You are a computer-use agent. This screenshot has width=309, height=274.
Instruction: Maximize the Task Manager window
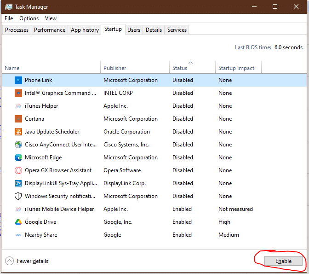(x=275, y=7)
